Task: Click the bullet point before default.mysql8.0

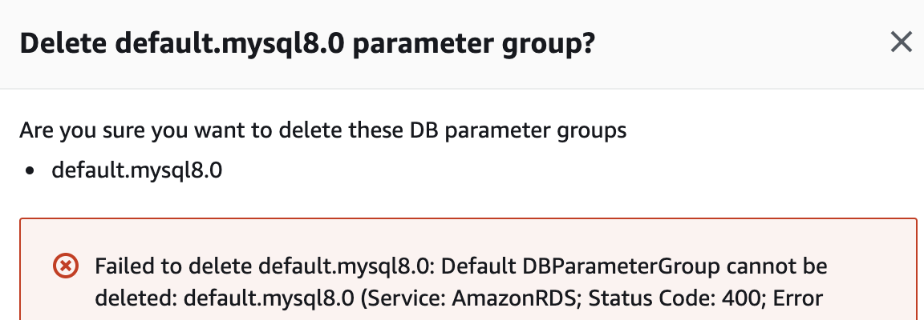Action: click(30, 170)
